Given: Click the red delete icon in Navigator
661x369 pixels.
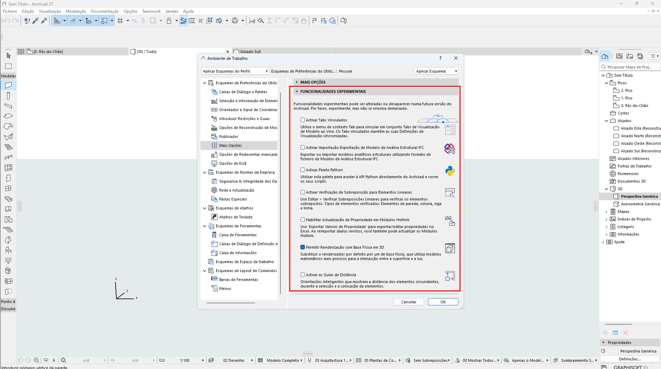Looking at the screenshot, I should click(626, 333).
